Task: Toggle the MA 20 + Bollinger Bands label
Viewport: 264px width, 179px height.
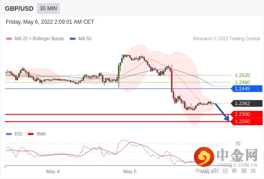Action: (x=39, y=39)
